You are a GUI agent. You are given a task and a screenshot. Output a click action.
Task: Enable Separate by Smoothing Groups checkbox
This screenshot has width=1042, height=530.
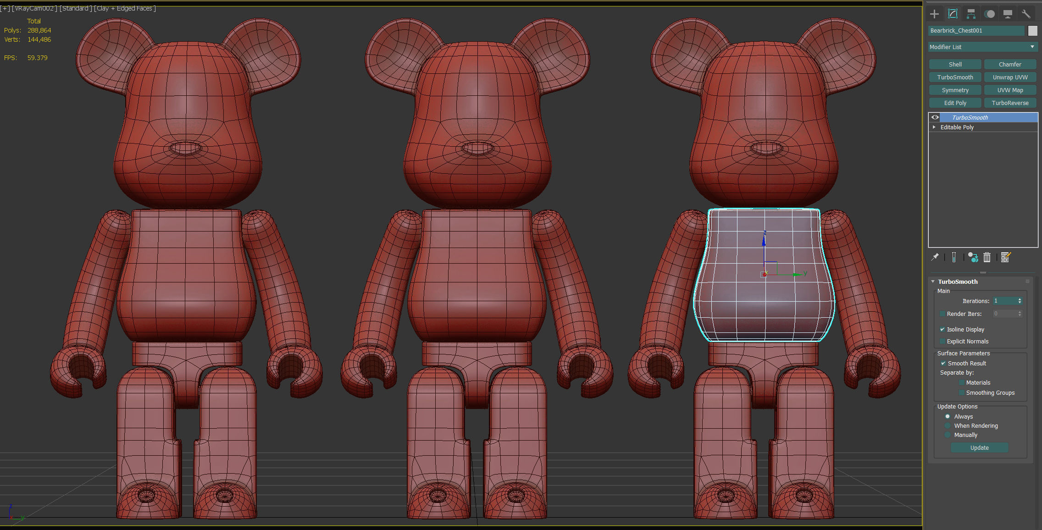[x=962, y=392]
